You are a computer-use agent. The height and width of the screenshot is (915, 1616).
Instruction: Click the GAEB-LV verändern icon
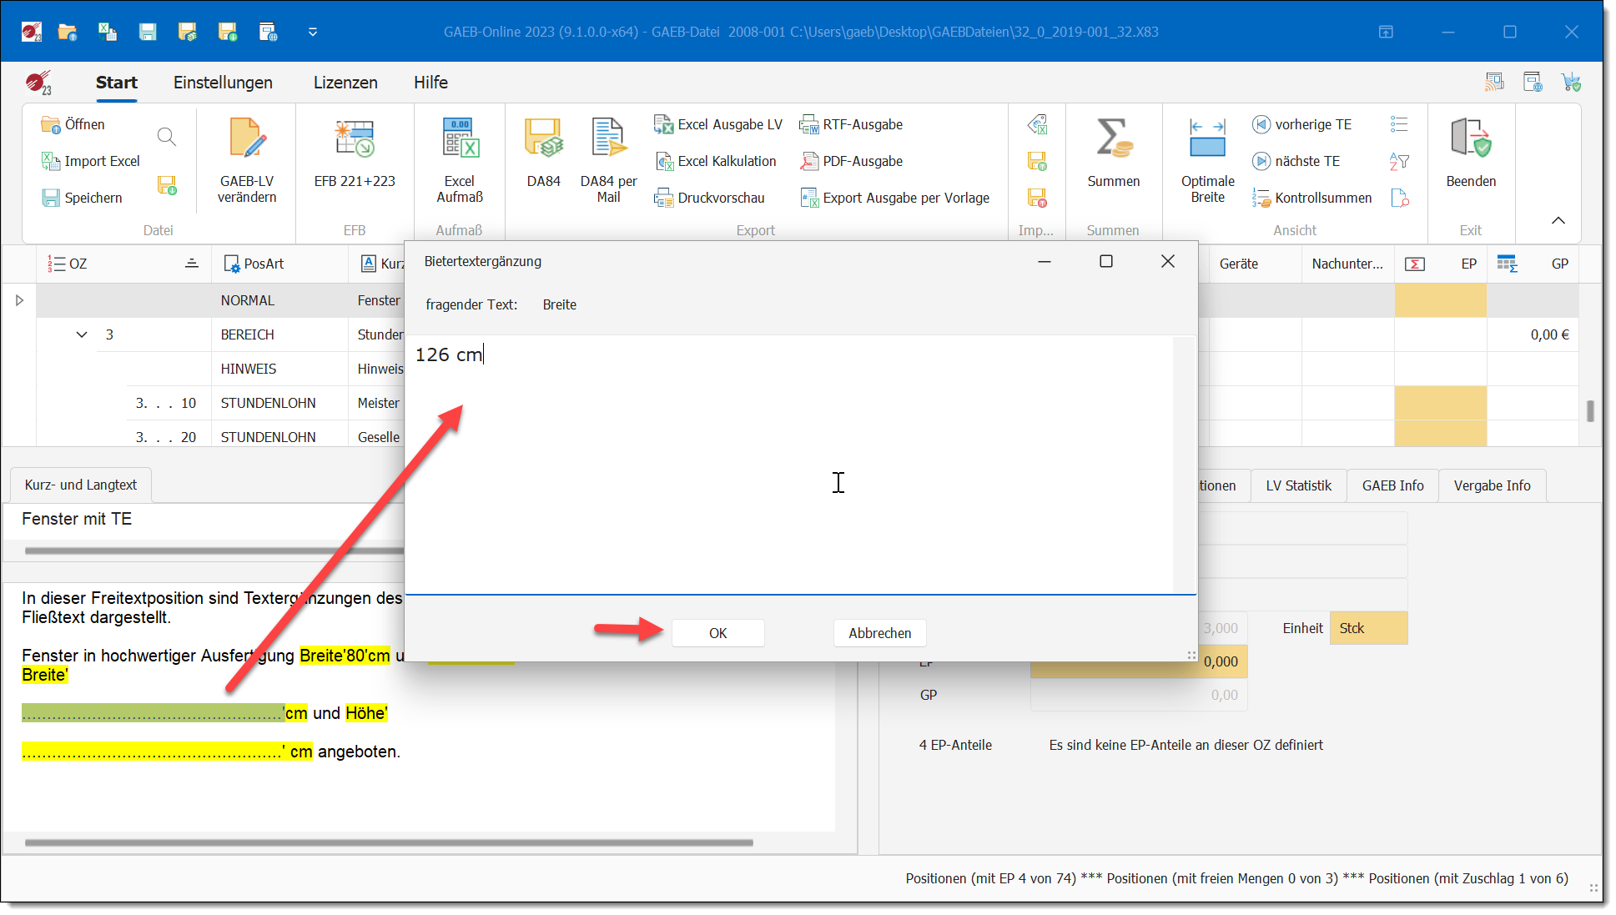(x=246, y=139)
